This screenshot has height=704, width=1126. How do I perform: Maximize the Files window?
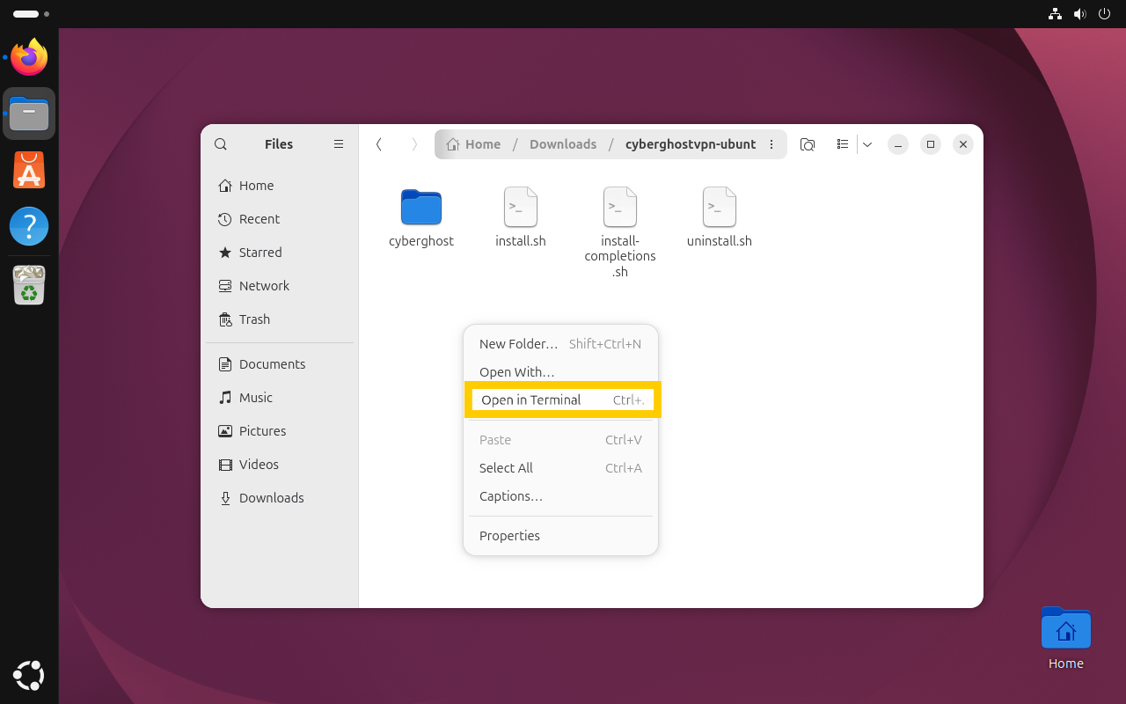coord(931,144)
